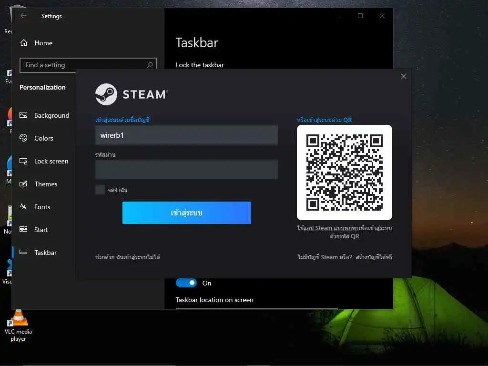Turn off the On toggle in Taskbar settings
This screenshot has height=366, width=488.
186,283
